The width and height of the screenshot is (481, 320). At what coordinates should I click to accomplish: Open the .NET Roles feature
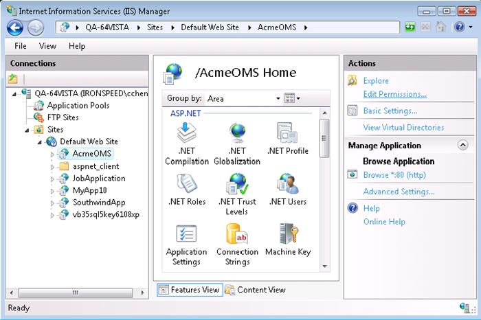point(187,189)
